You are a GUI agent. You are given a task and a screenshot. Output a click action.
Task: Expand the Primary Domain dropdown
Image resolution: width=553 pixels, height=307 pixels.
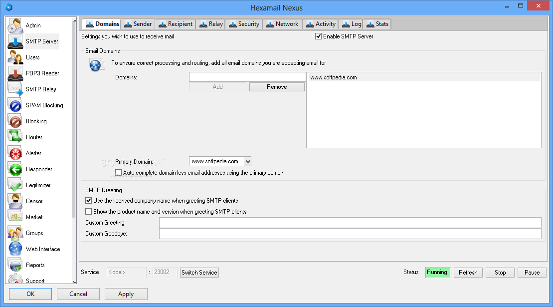(248, 162)
